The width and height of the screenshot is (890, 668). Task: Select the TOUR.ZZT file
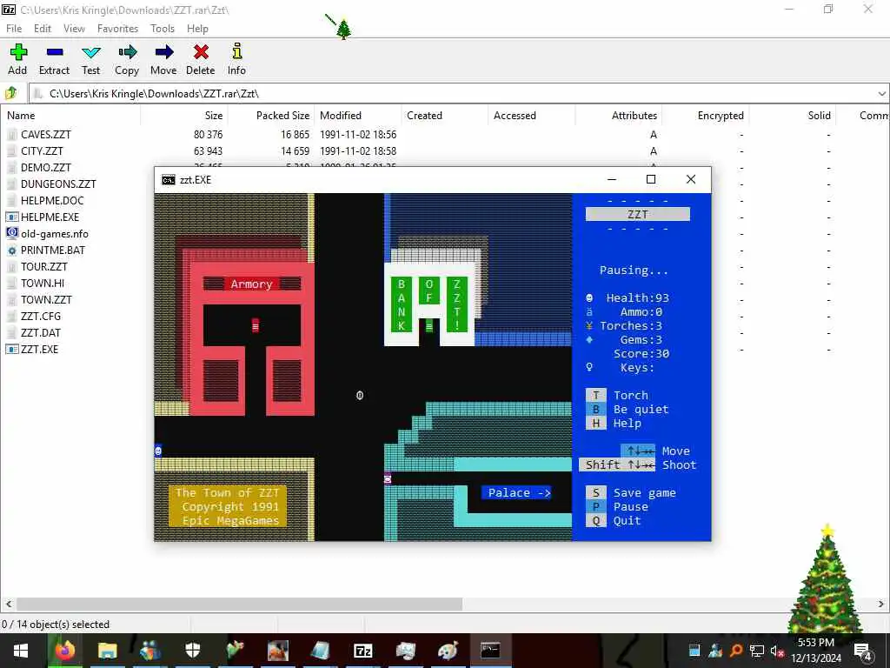click(44, 266)
